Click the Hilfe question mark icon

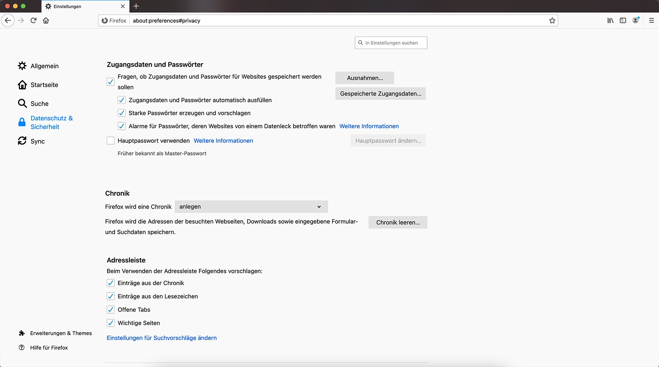click(22, 348)
